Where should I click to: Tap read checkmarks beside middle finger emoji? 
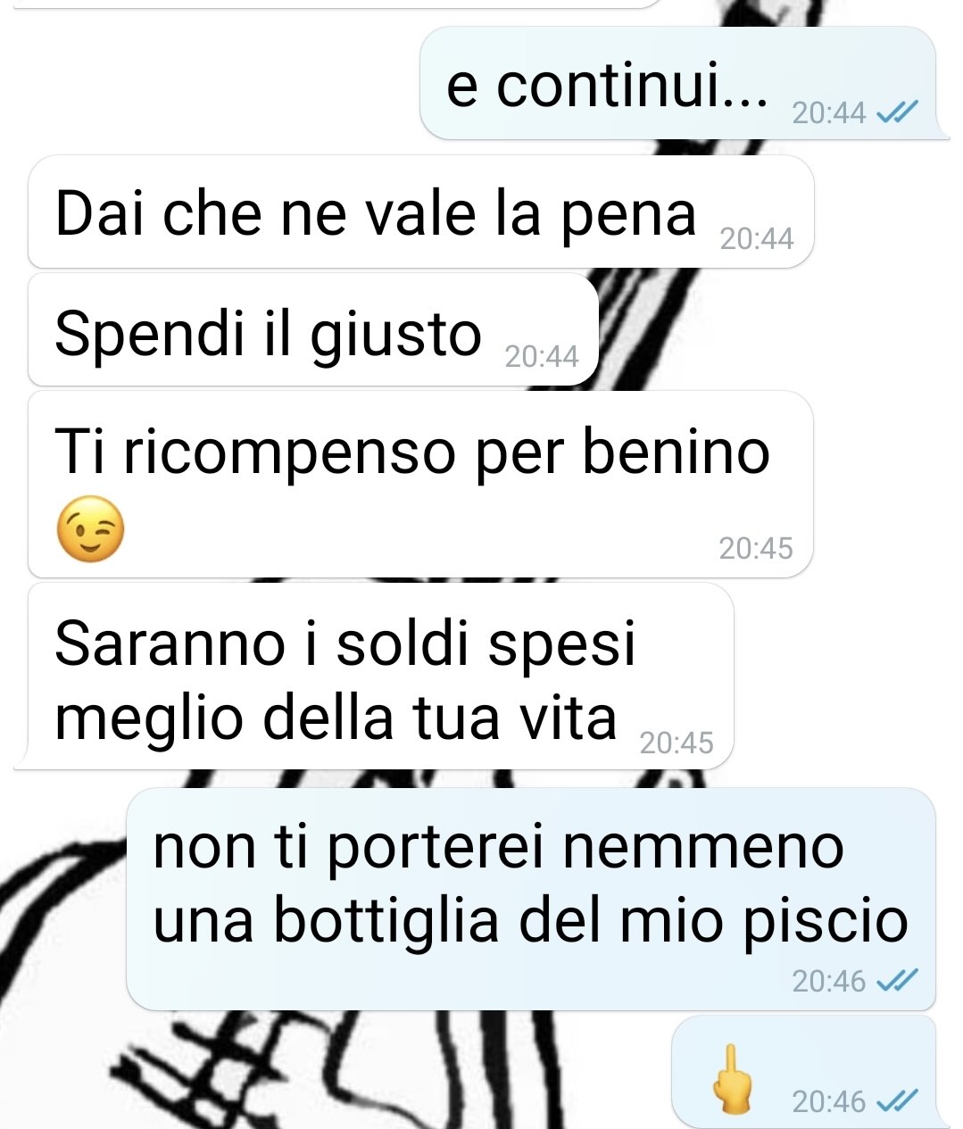(897, 1101)
